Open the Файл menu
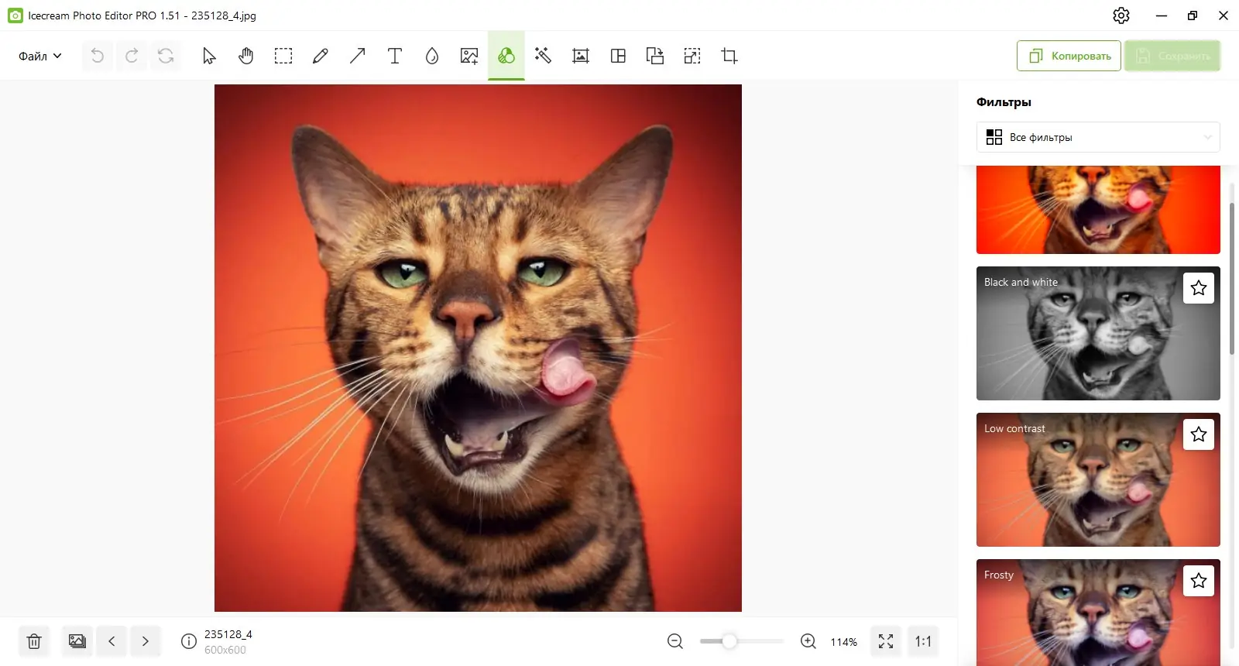1239x666 pixels. (x=40, y=56)
